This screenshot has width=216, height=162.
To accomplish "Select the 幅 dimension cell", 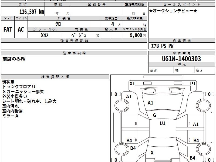I will click(184, 70).
